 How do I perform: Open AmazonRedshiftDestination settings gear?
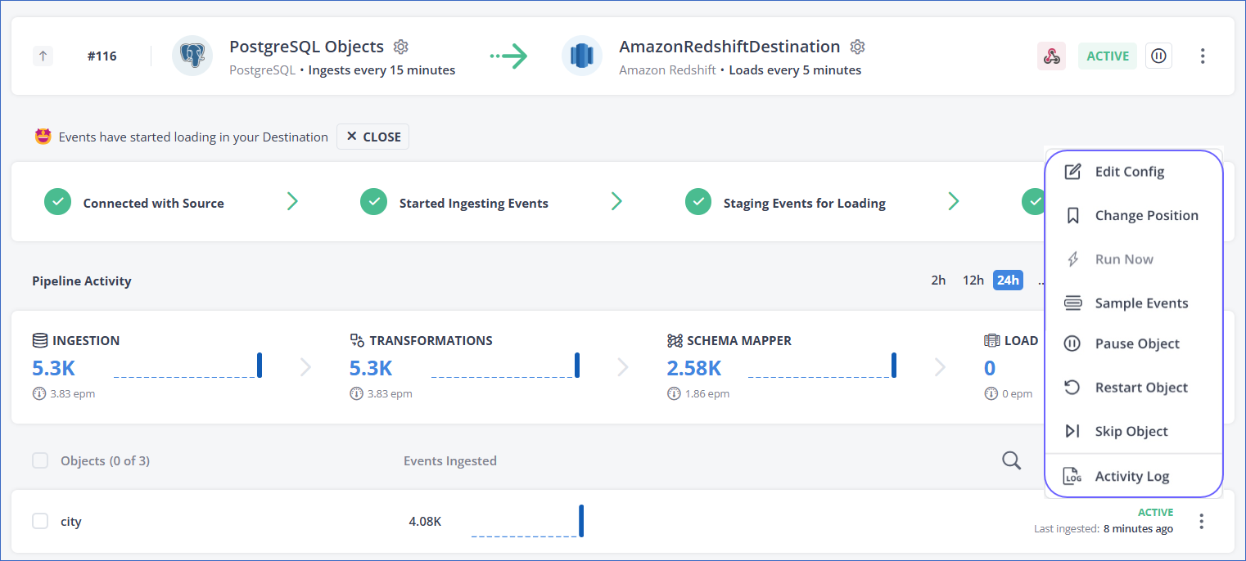[x=857, y=47]
